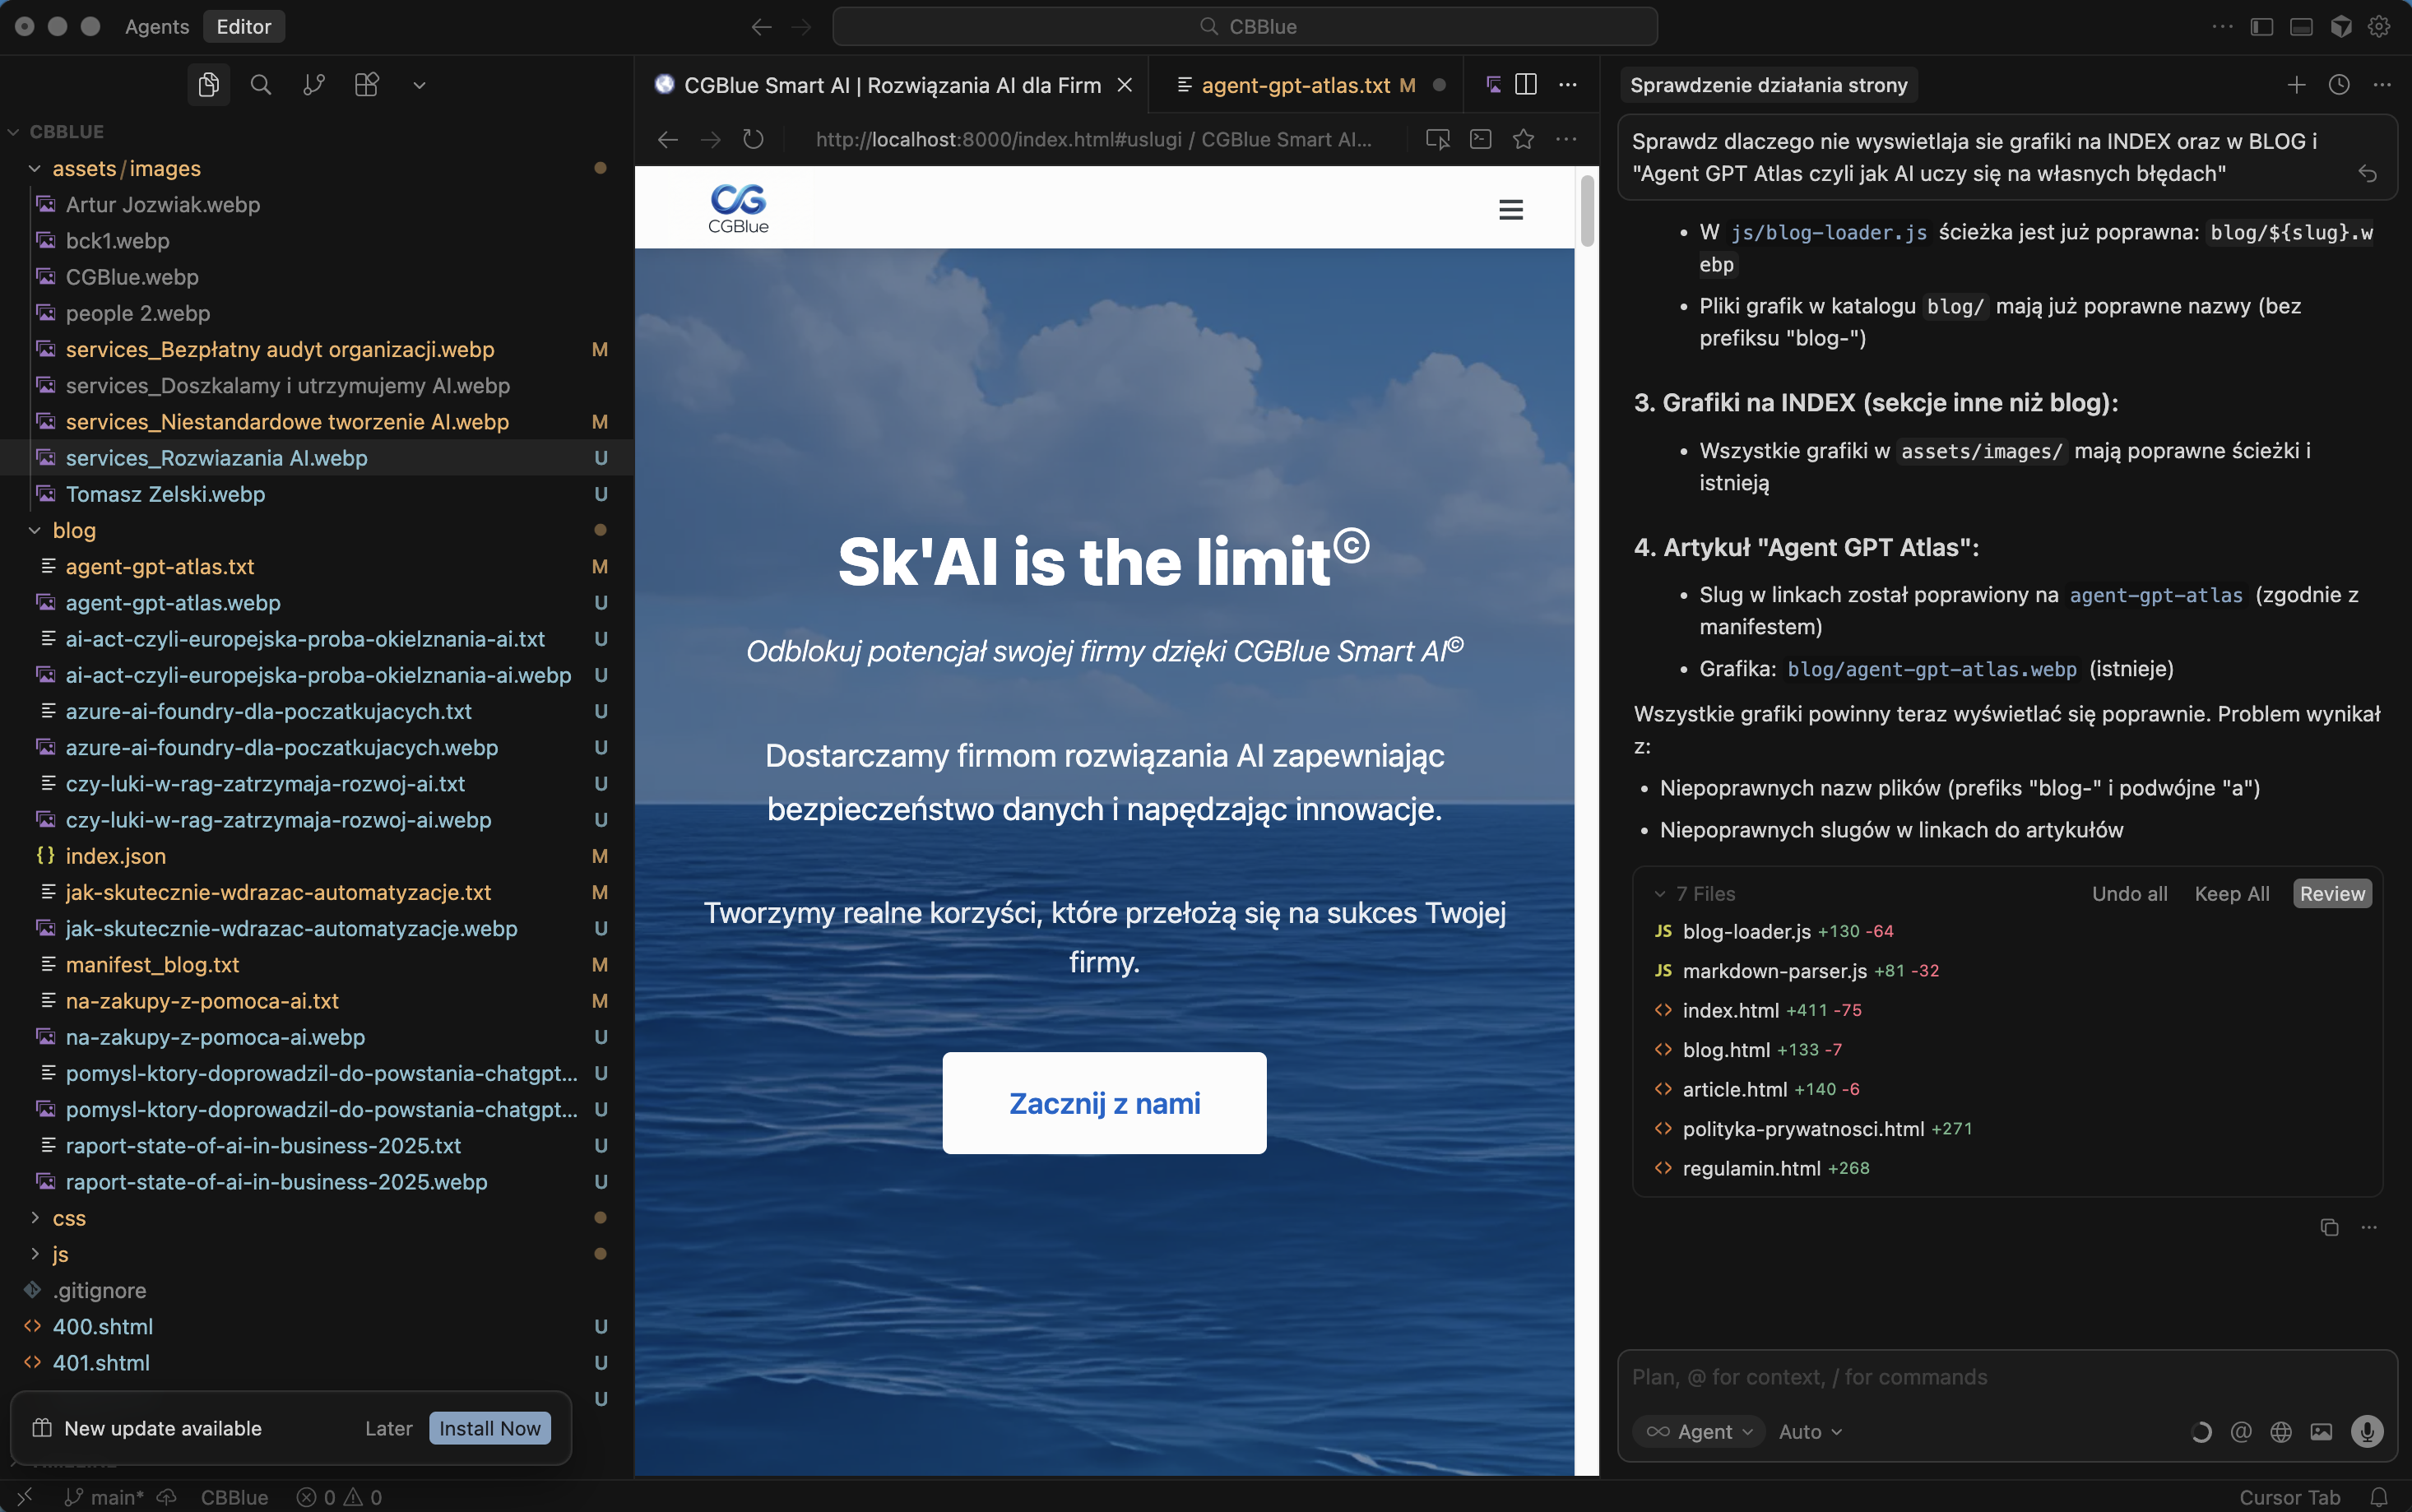Click the @ mention context icon
Image resolution: width=2412 pixels, height=1512 pixels.
pyautogui.click(x=2241, y=1432)
